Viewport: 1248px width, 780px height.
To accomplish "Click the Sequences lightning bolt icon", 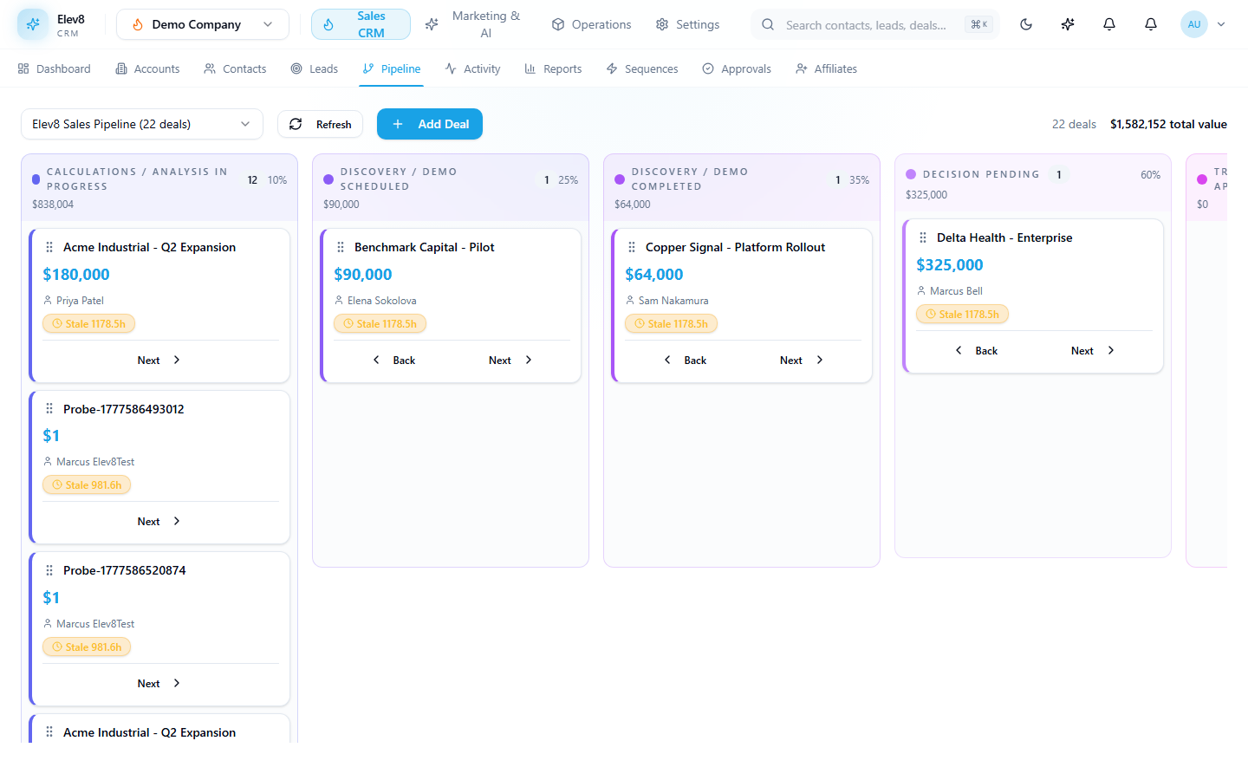I will click(612, 68).
